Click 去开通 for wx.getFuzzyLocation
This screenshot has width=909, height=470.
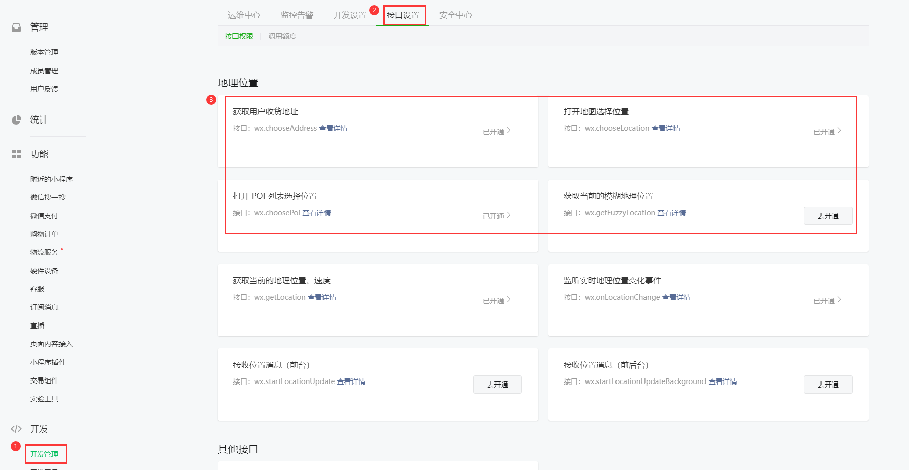[828, 216]
